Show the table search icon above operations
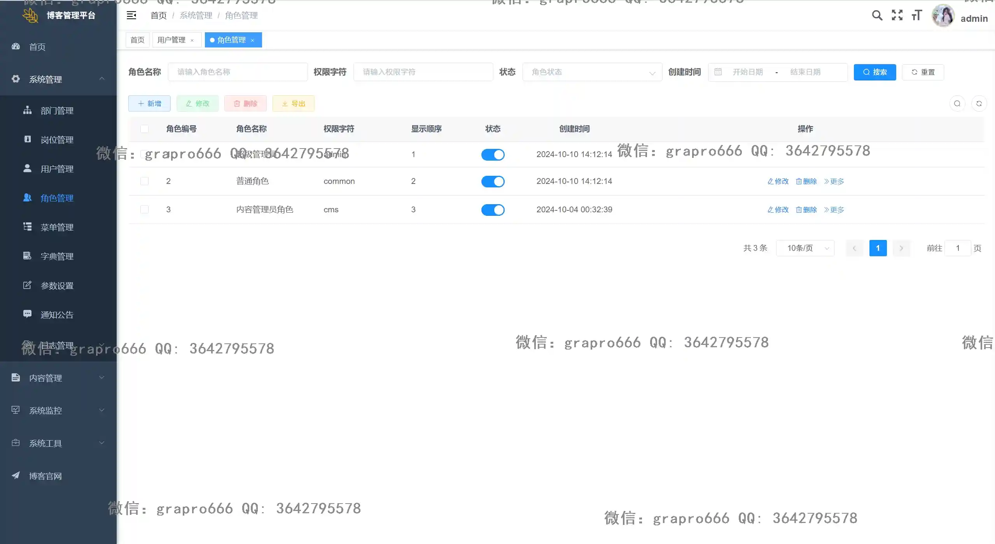995x544 pixels. [957, 103]
